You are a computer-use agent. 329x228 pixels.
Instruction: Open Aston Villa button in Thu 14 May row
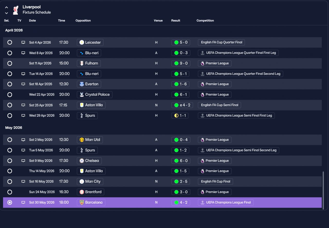tap(91, 171)
